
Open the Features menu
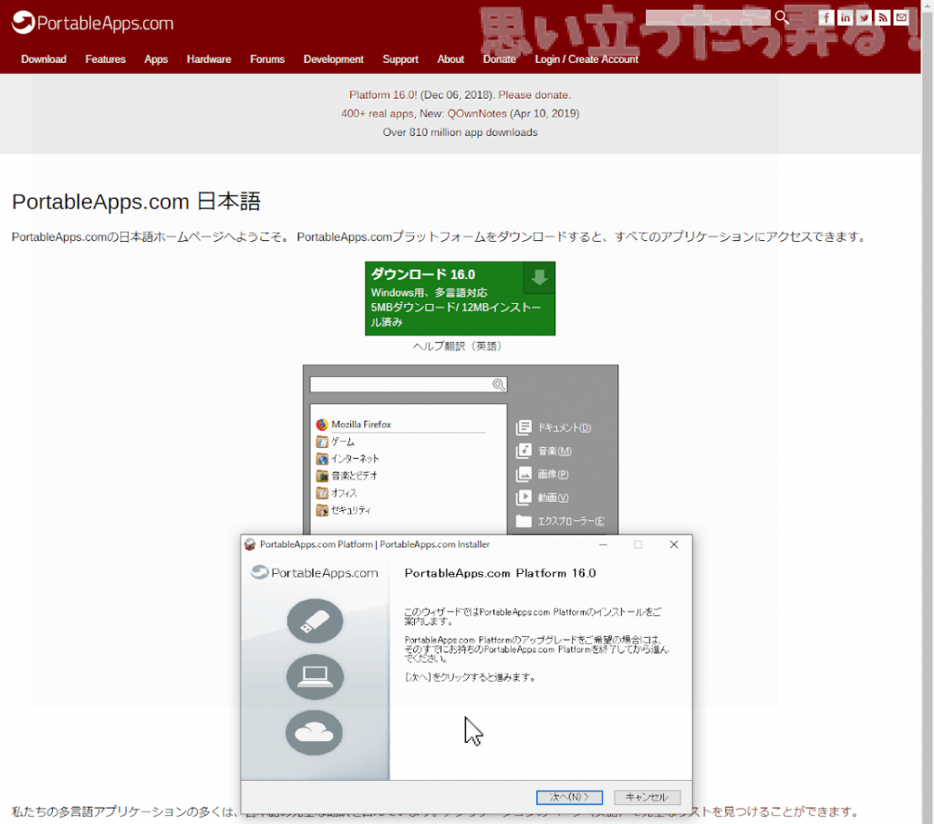[x=106, y=59]
